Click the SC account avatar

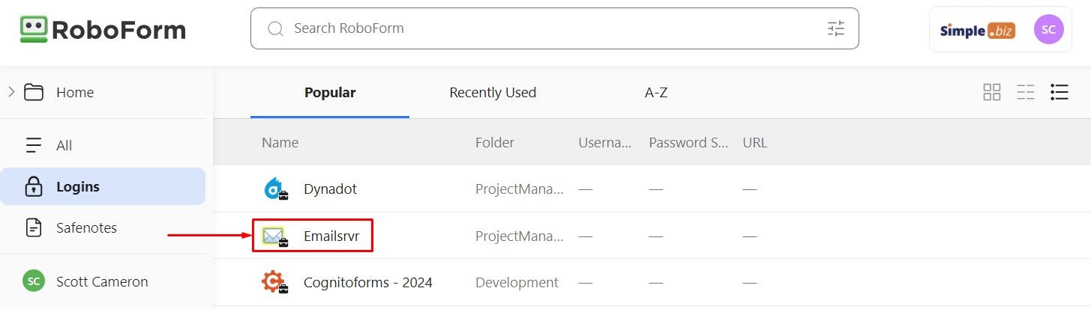click(x=1048, y=29)
